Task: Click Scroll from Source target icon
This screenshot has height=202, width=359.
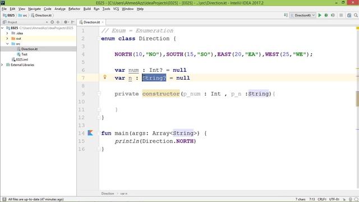Action: click(52, 22)
